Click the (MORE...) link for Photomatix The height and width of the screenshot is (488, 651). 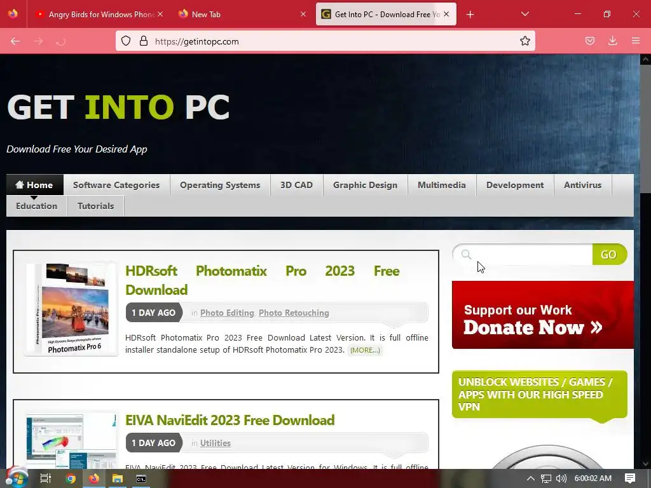pos(365,350)
